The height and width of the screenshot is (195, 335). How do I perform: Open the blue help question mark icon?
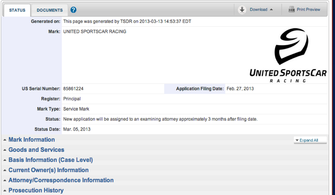pos(73,10)
